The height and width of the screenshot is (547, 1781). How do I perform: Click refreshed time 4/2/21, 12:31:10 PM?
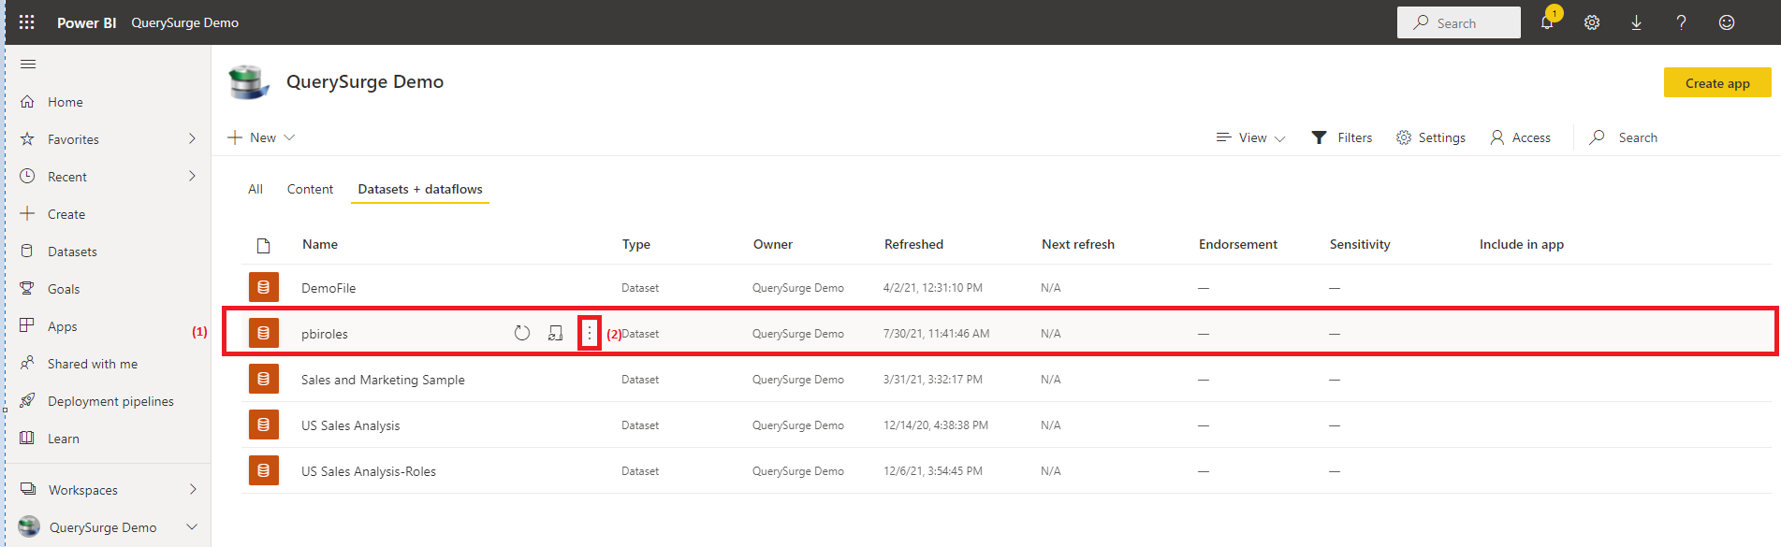click(933, 288)
